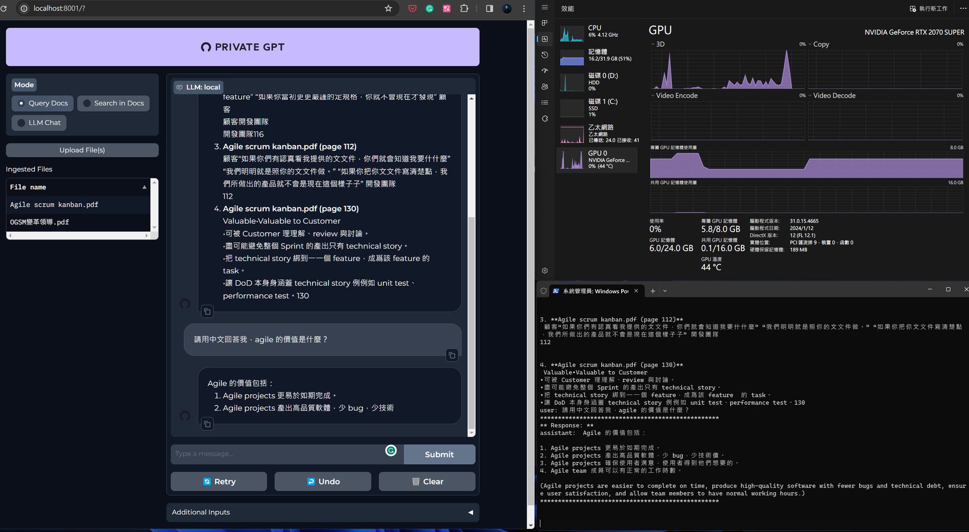Open the Users page in Task Manager
Viewport: 969px width, 532px height.
[x=545, y=87]
